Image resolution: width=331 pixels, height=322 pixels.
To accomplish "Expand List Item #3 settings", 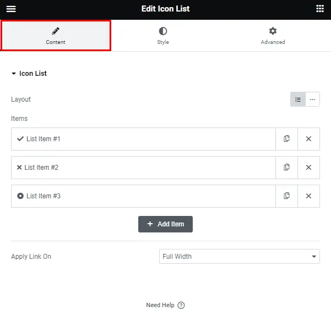I will tap(143, 196).
